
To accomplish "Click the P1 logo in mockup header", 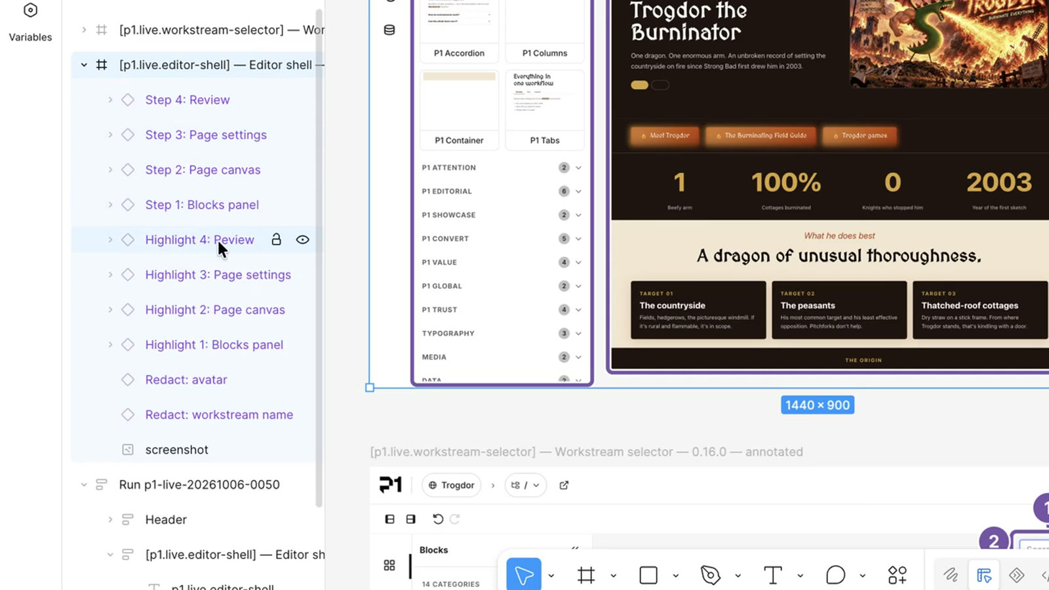I will [x=391, y=485].
